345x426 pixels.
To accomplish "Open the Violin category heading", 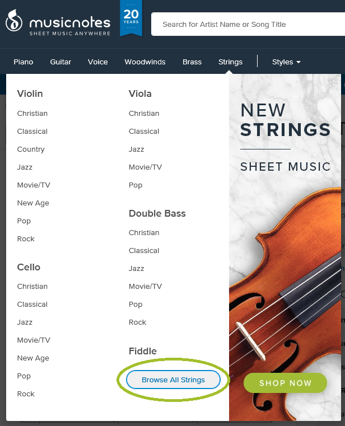I will 30,93.
